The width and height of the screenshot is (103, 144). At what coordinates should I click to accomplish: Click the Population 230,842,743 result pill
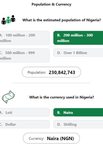coord(51,72)
